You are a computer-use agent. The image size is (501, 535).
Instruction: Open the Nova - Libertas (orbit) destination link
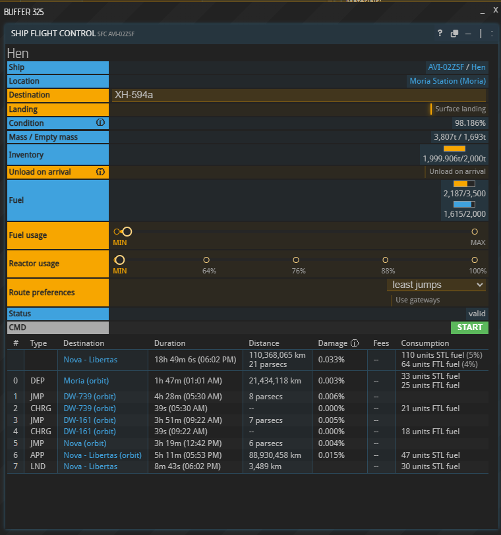102,455
